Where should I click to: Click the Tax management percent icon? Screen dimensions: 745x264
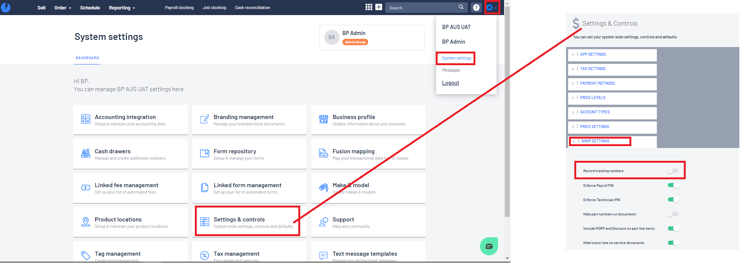point(205,256)
